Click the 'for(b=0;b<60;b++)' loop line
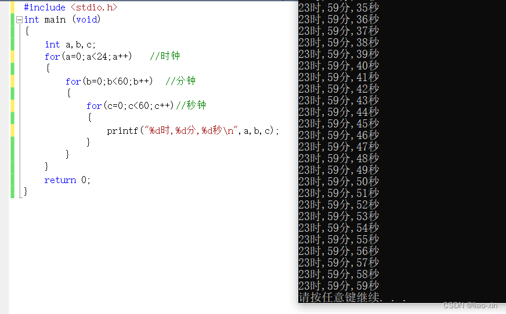506x314 pixels. tap(109, 81)
